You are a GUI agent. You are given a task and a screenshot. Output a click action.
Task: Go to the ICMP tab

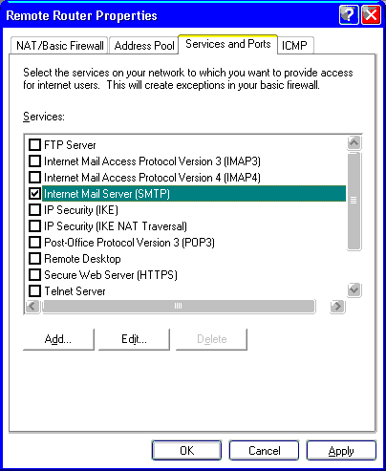294,46
